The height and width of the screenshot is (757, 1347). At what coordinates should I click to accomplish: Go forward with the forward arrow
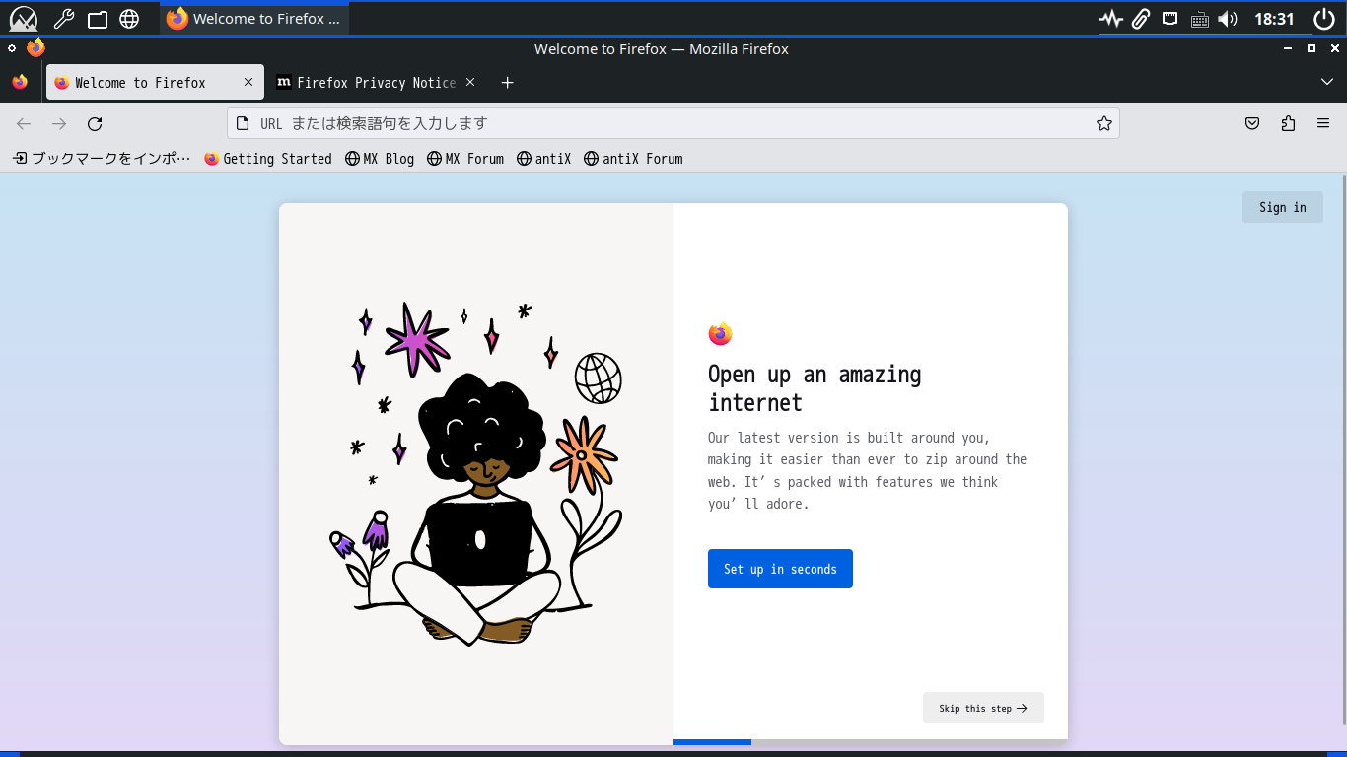(59, 123)
